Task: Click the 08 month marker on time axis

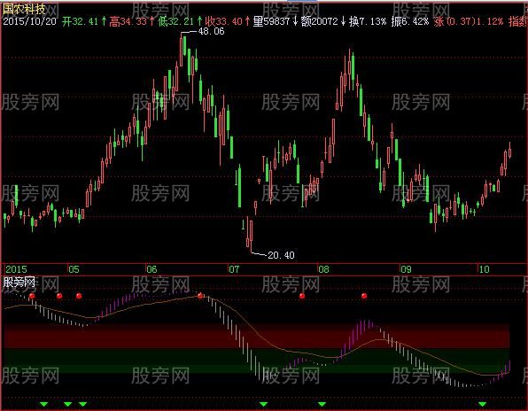Action: 323,269
